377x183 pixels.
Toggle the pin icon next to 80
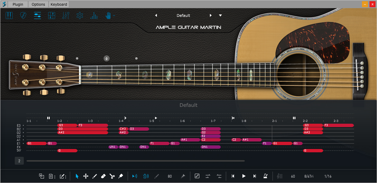click(183, 176)
